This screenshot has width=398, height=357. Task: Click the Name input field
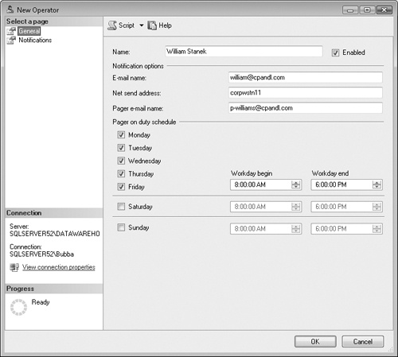[244, 52]
